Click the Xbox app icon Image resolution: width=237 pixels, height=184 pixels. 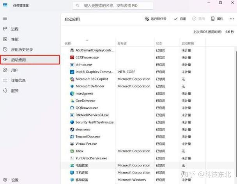coord(72,151)
